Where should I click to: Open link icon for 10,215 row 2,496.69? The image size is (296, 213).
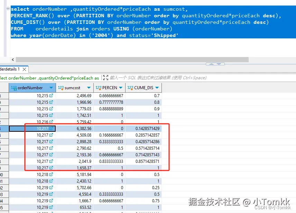point(51,95)
